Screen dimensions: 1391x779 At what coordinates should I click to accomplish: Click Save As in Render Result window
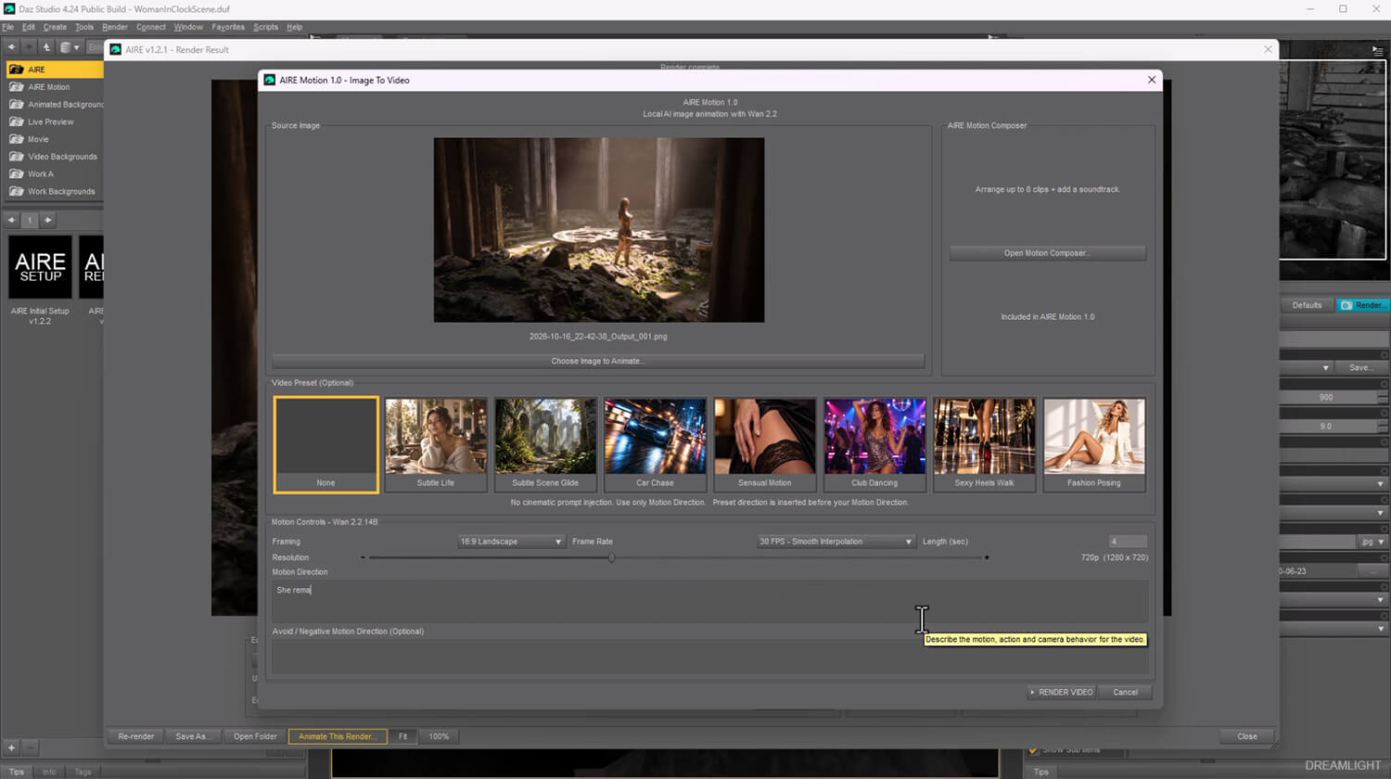tap(193, 736)
